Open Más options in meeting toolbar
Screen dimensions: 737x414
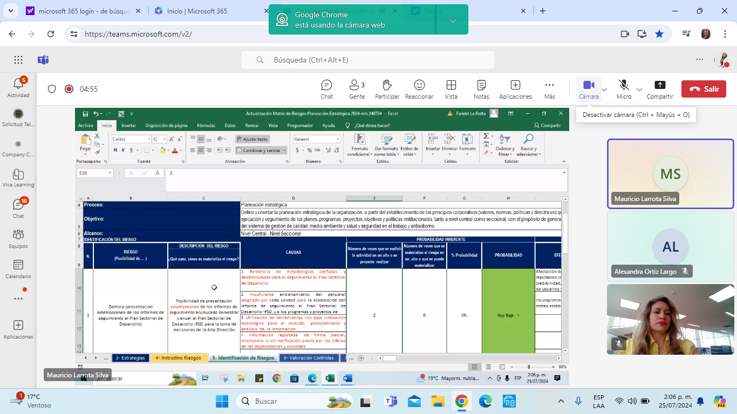[549, 89]
